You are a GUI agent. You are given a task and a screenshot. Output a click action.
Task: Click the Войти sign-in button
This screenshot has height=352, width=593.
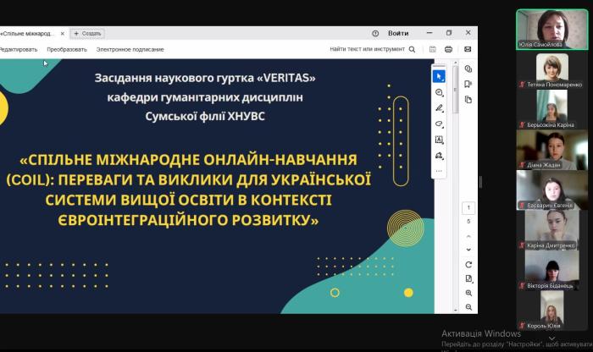pos(398,33)
